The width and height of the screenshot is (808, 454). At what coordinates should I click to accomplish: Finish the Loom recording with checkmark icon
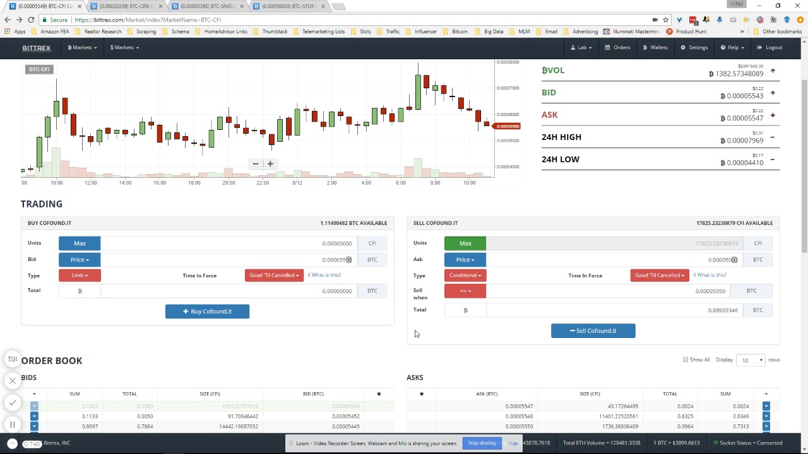point(13,402)
